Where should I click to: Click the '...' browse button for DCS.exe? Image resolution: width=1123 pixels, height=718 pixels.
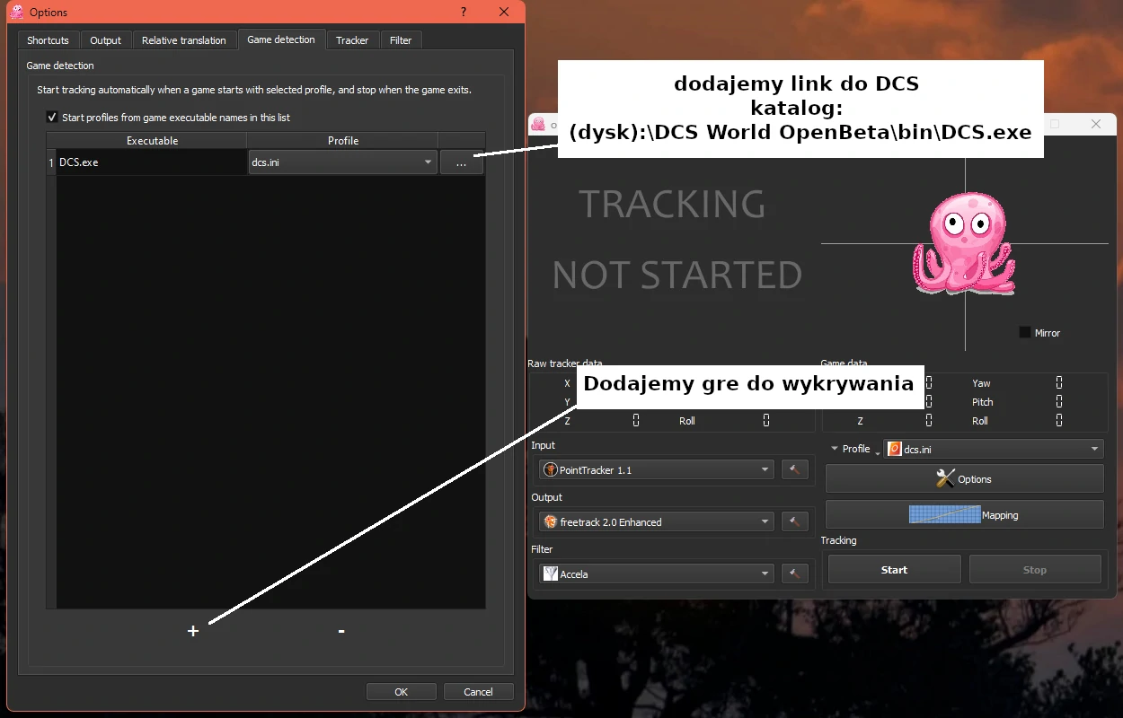[x=462, y=162]
